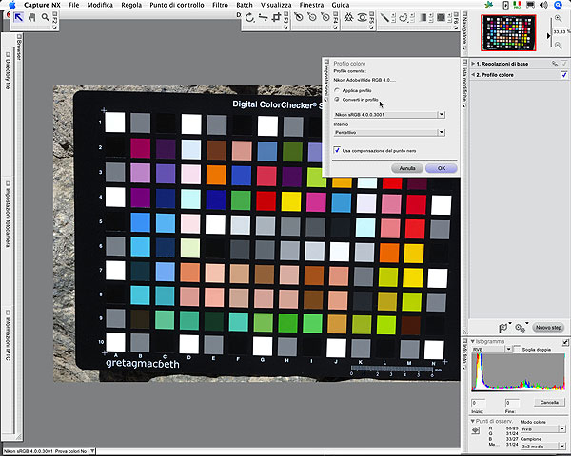Expand the Regolazioni di base step
571x456 pixels.
(473, 64)
